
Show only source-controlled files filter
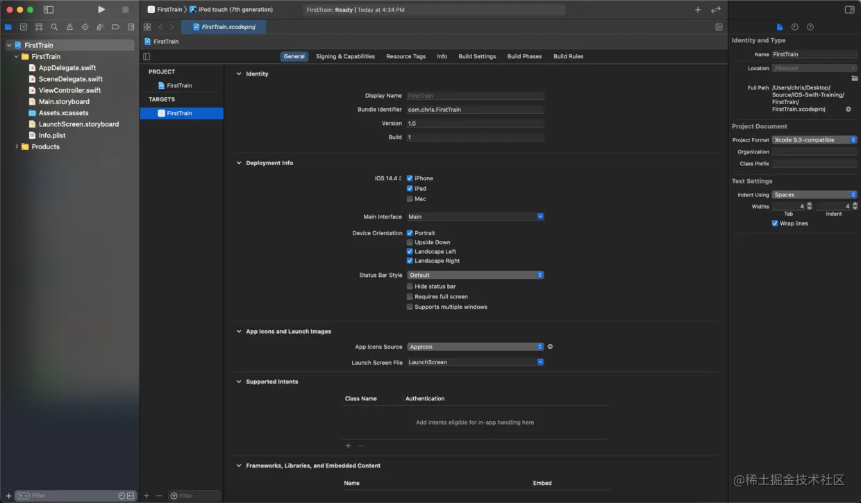point(131,495)
